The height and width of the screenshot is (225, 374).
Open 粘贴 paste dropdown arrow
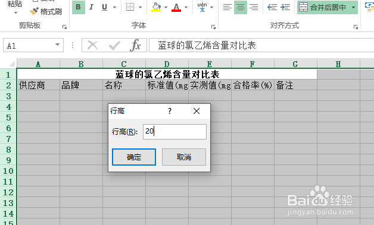[15, 12]
